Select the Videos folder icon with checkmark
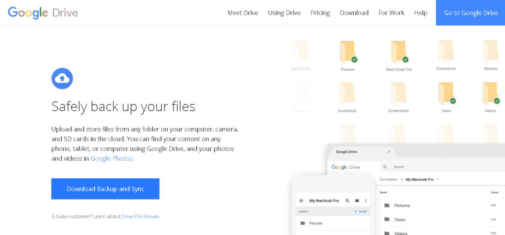This screenshot has height=235, width=505. coord(491,94)
